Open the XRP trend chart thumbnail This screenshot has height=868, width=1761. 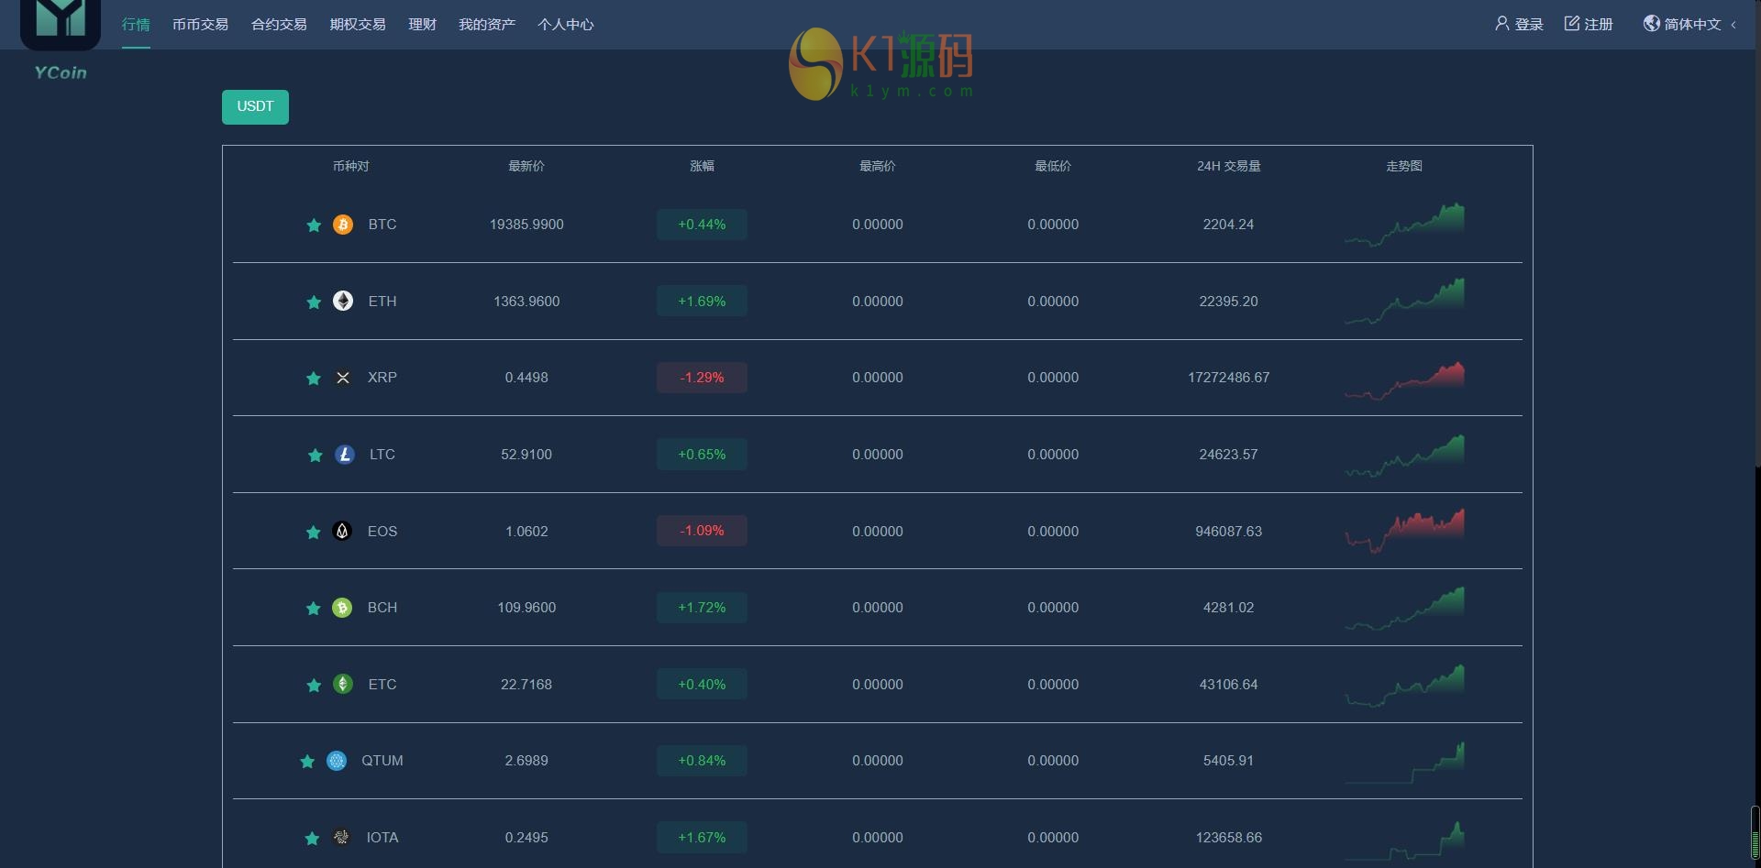coord(1404,380)
